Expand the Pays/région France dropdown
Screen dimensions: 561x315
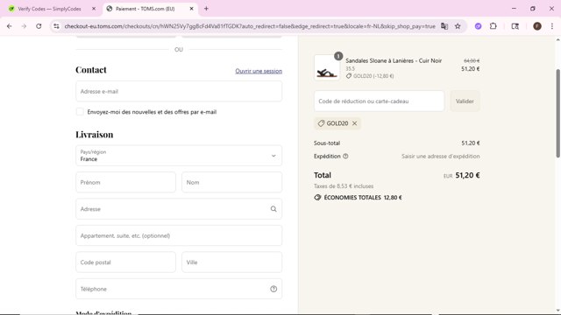click(x=179, y=156)
